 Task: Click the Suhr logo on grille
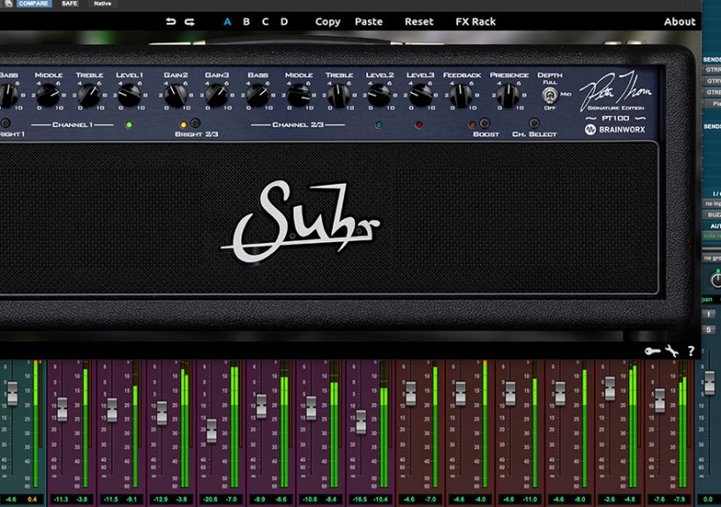(x=300, y=222)
